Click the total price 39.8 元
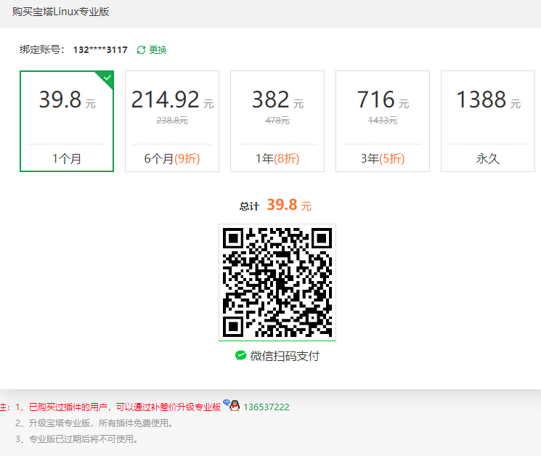The height and width of the screenshot is (456, 541). [289, 205]
